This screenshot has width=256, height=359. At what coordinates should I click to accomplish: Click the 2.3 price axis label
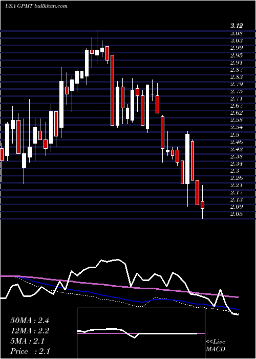(x=235, y=171)
